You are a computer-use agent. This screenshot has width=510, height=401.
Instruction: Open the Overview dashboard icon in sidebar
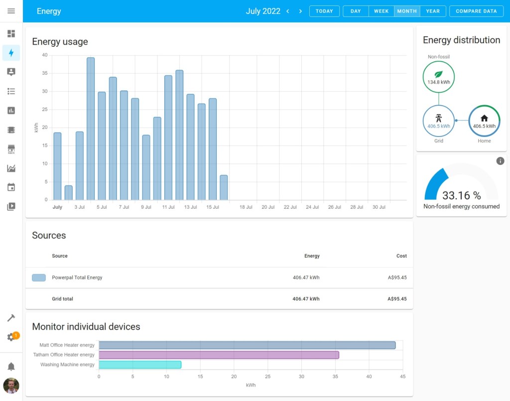tap(11, 33)
